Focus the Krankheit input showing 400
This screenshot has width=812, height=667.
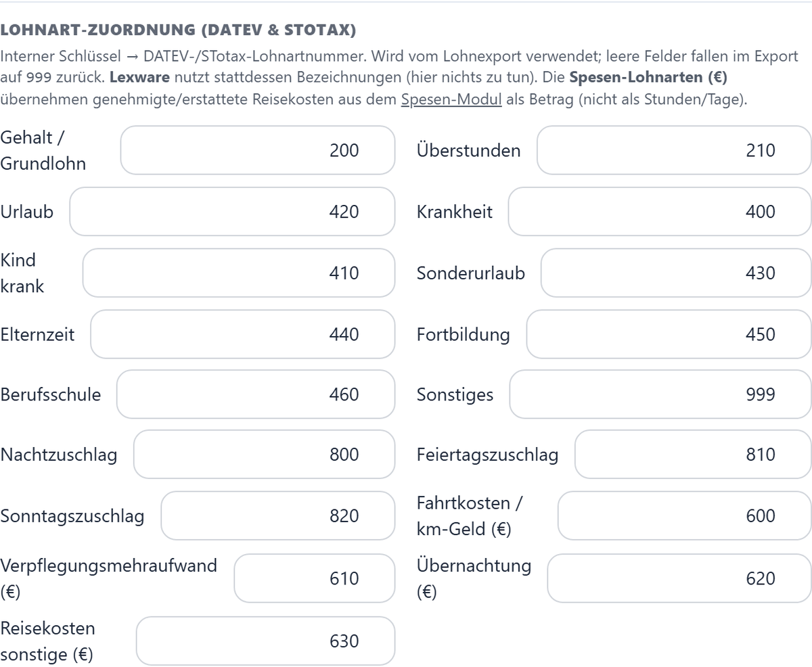pyautogui.click(x=660, y=212)
